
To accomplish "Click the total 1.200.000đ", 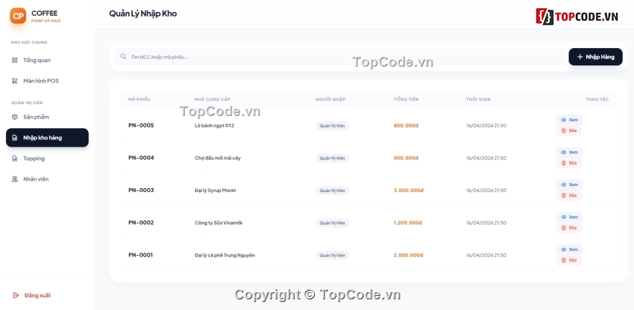I will (x=408, y=223).
